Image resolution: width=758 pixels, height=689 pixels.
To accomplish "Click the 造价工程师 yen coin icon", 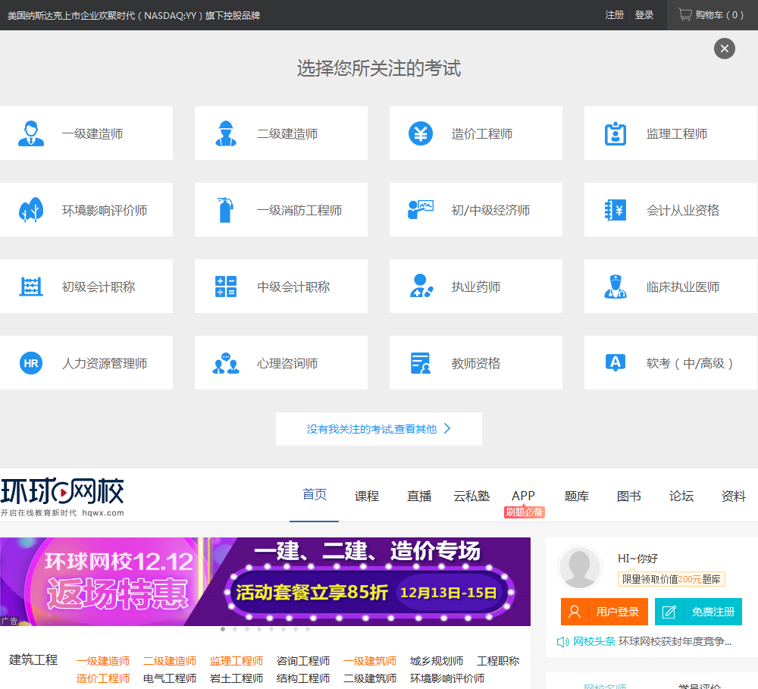I will [x=420, y=133].
